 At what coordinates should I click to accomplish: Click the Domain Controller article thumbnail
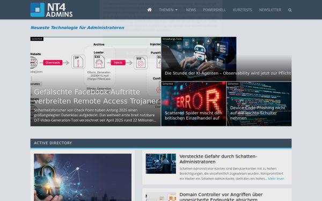point(161,197)
